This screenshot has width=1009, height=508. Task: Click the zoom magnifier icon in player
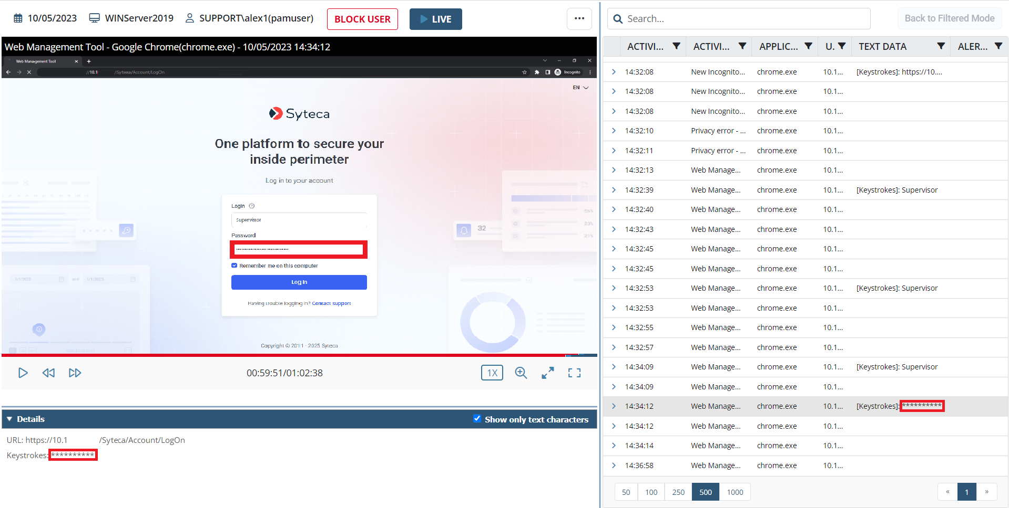521,373
